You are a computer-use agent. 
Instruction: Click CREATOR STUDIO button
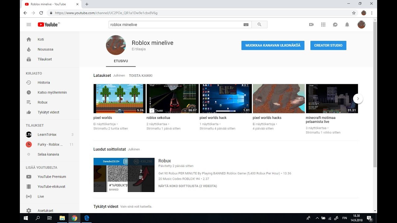328,45
